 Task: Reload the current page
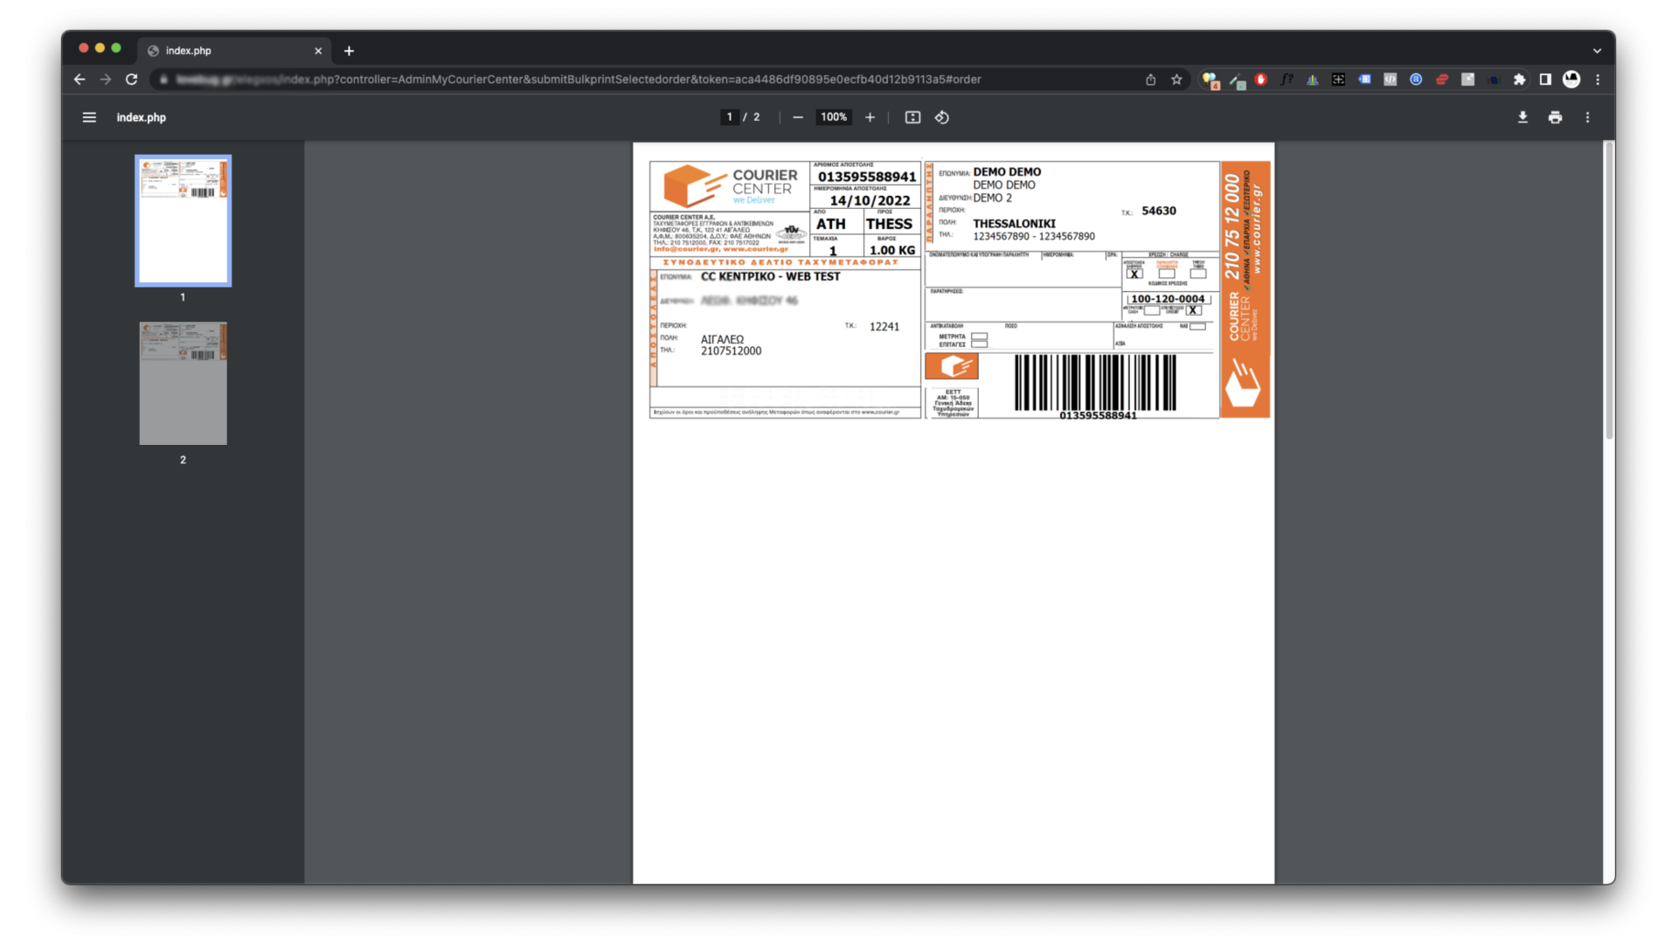[131, 80]
